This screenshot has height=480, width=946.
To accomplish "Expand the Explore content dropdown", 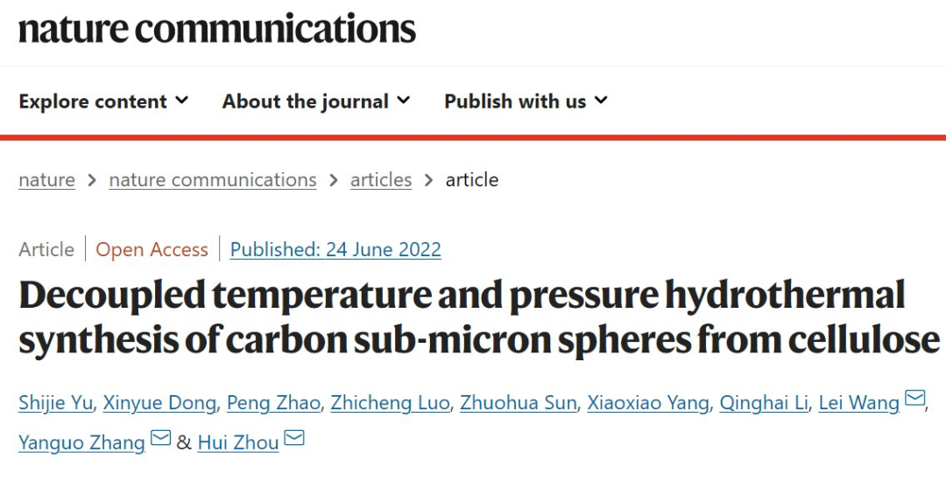I will 103,101.
